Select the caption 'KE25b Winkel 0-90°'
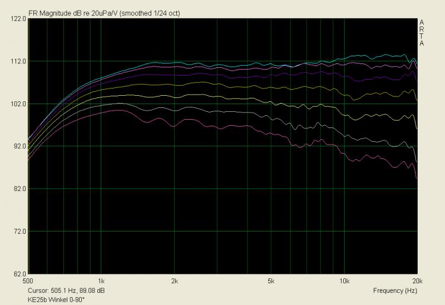 click(56, 299)
